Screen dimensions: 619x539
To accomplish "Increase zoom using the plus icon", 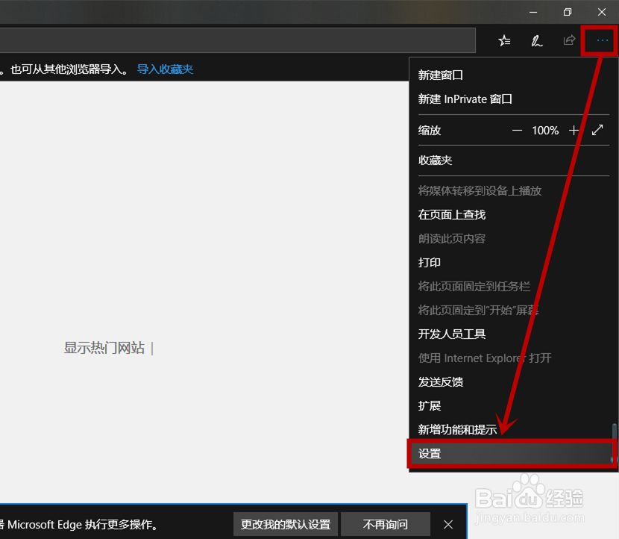I will coord(574,130).
